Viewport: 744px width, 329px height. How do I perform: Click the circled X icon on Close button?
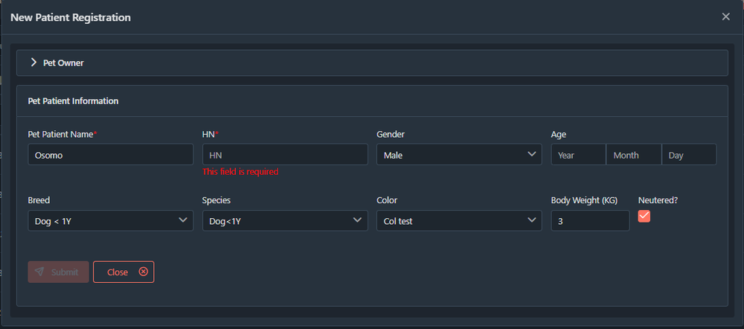tap(144, 272)
